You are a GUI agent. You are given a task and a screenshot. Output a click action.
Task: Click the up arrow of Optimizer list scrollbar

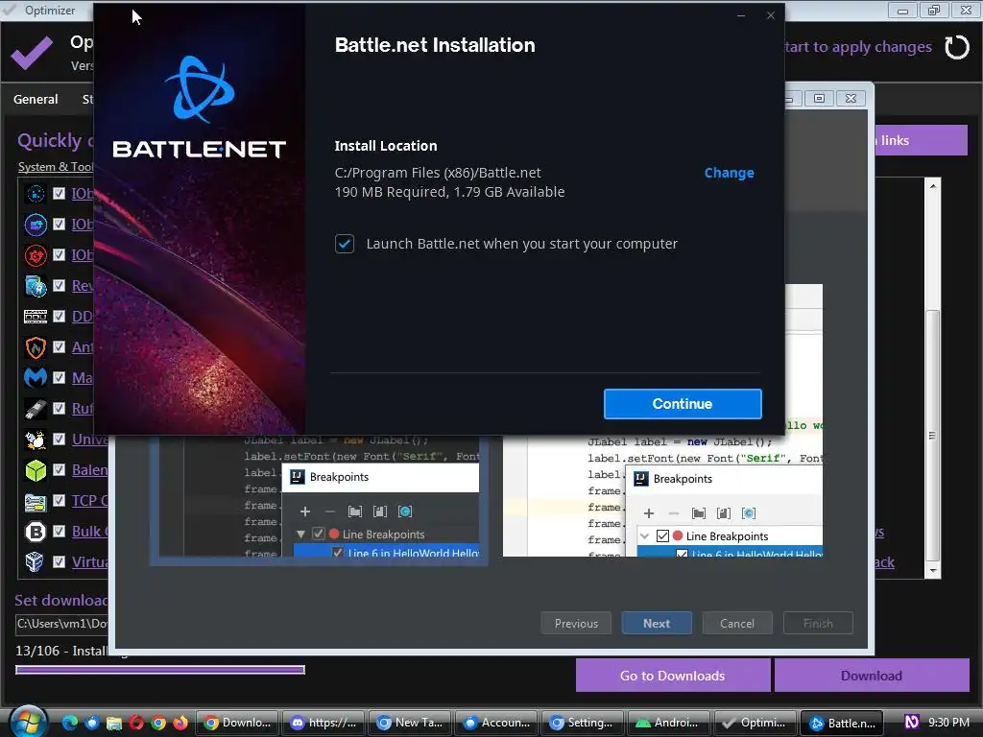933,186
